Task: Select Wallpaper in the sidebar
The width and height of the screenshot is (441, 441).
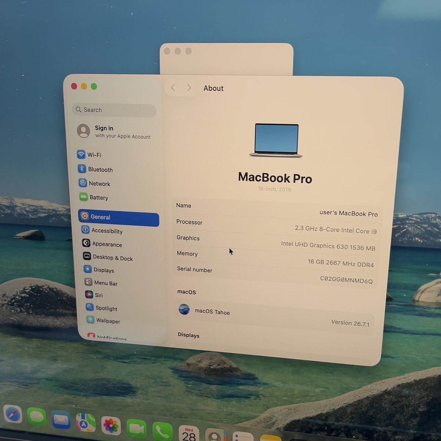Action: coord(103,320)
